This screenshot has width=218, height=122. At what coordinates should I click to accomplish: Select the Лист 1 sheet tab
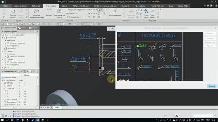(x=58, y=107)
